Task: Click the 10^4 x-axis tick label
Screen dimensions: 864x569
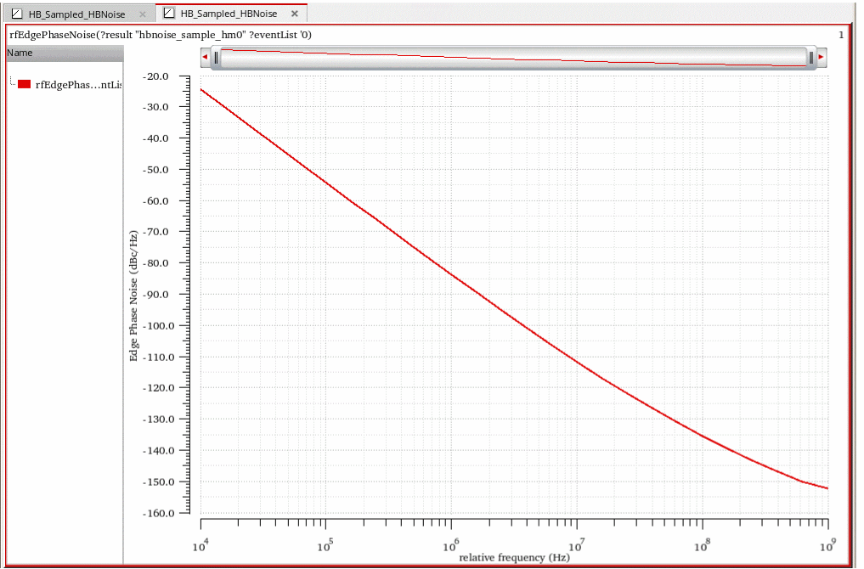Action: 200,545
